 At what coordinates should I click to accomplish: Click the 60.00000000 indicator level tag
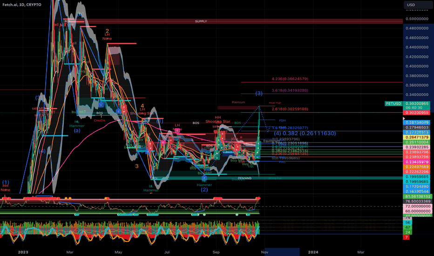418,211
